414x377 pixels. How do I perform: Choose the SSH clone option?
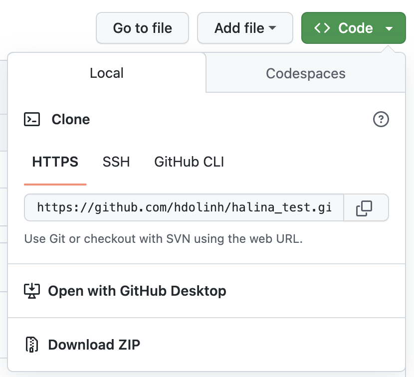[x=116, y=162]
